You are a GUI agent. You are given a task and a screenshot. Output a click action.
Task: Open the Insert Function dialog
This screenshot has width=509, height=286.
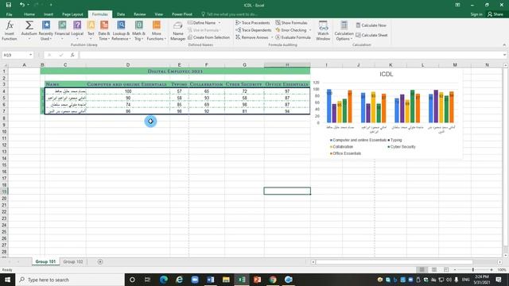point(10,30)
